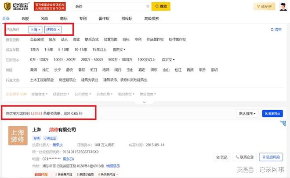The image size is (290, 178).
Task: Click the 清空 clear-filters icon link
Action: point(276,29)
